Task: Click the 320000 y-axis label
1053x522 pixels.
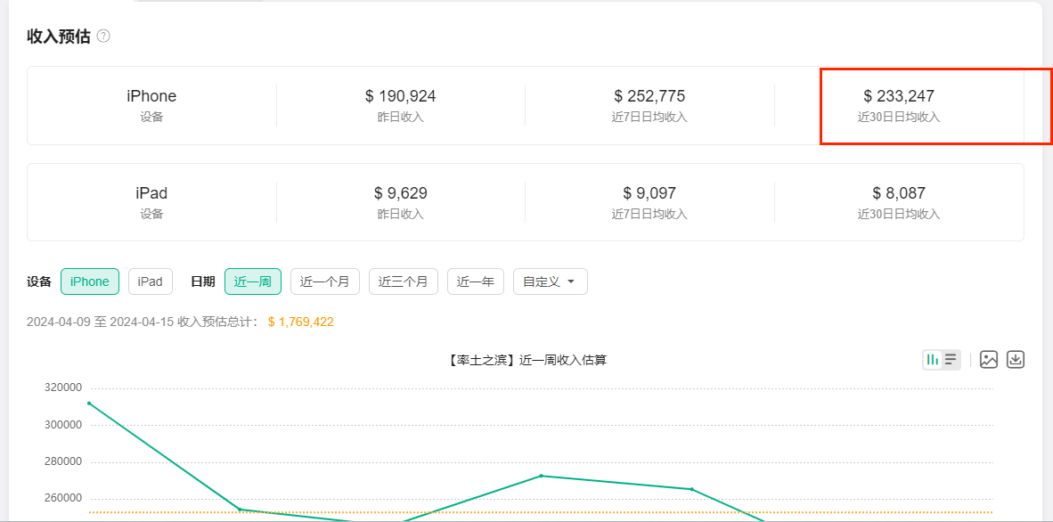Action: [x=63, y=387]
